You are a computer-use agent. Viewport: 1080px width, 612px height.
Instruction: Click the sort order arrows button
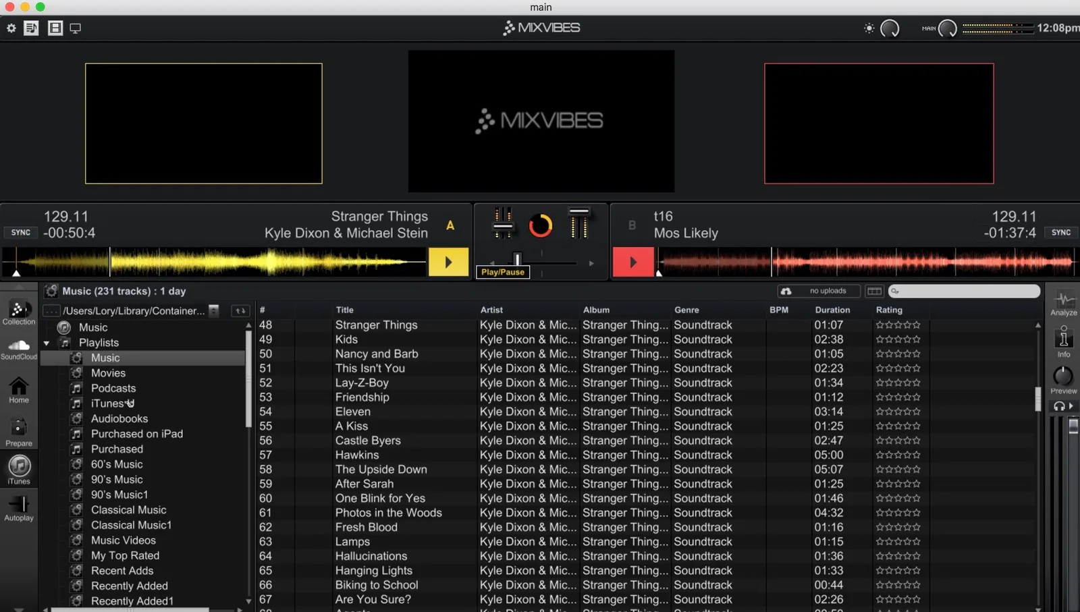point(240,310)
